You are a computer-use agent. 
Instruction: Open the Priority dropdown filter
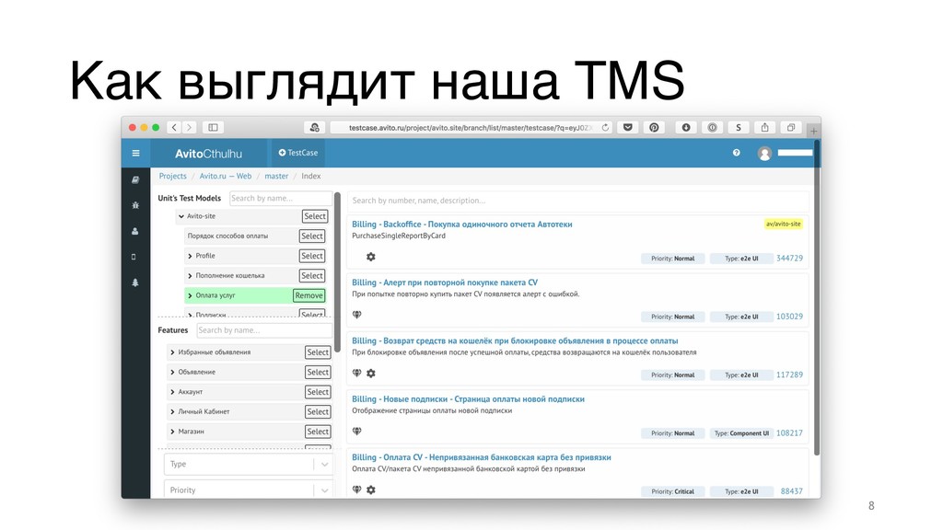coord(248,490)
